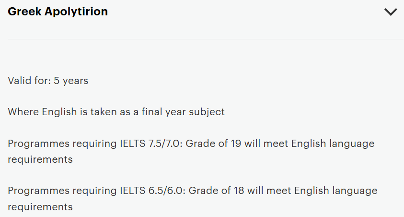Click 'English language' in the Grade 18 line
This screenshot has height=217, width=404.
point(336,191)
